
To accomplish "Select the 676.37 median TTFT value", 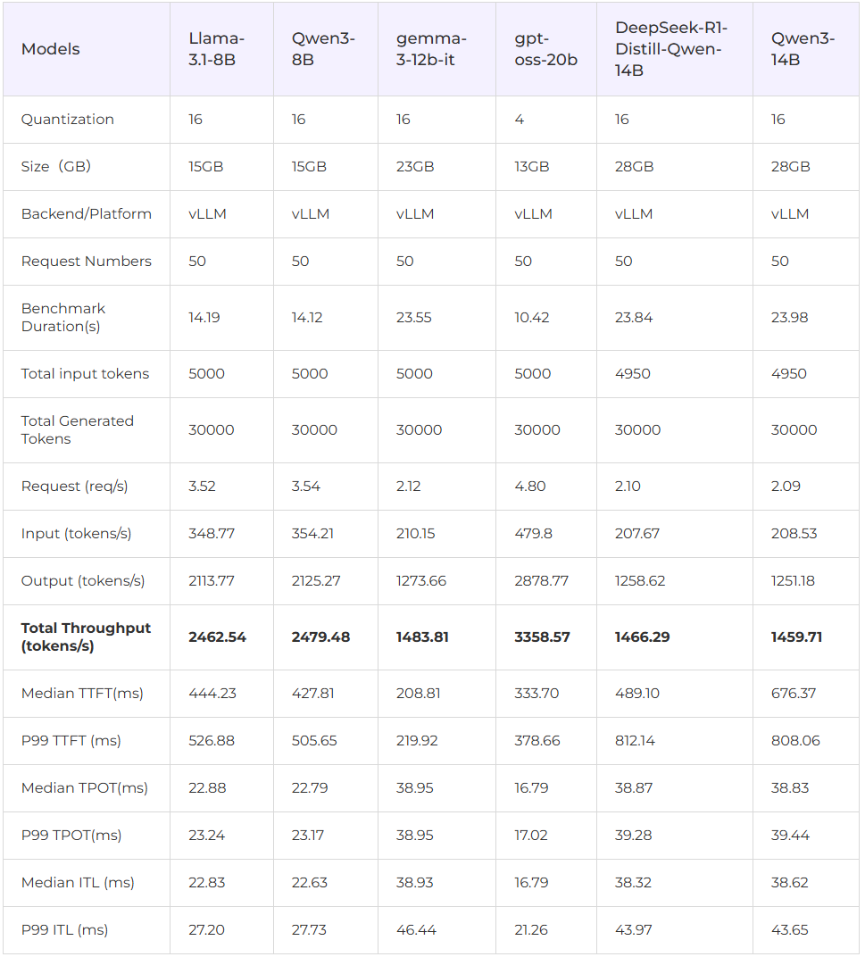I will 794,694.
